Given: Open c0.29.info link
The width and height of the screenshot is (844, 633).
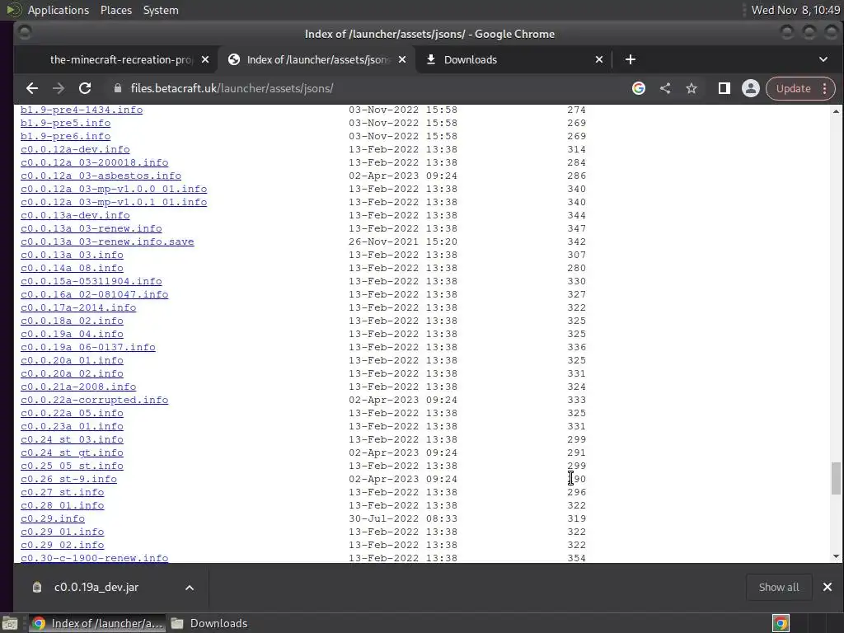Looking at the screenshot, I should point(53,519).
